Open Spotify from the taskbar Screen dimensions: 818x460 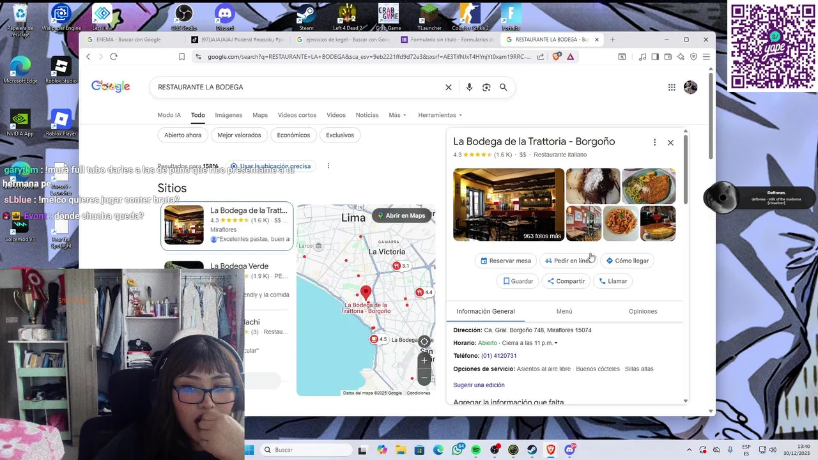pyautogui.click(x=476, y=450)
